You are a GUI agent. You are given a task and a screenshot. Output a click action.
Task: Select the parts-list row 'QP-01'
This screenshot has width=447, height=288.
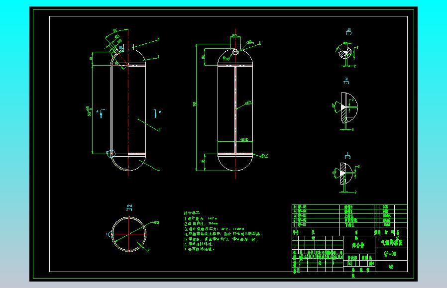point(350,225)
